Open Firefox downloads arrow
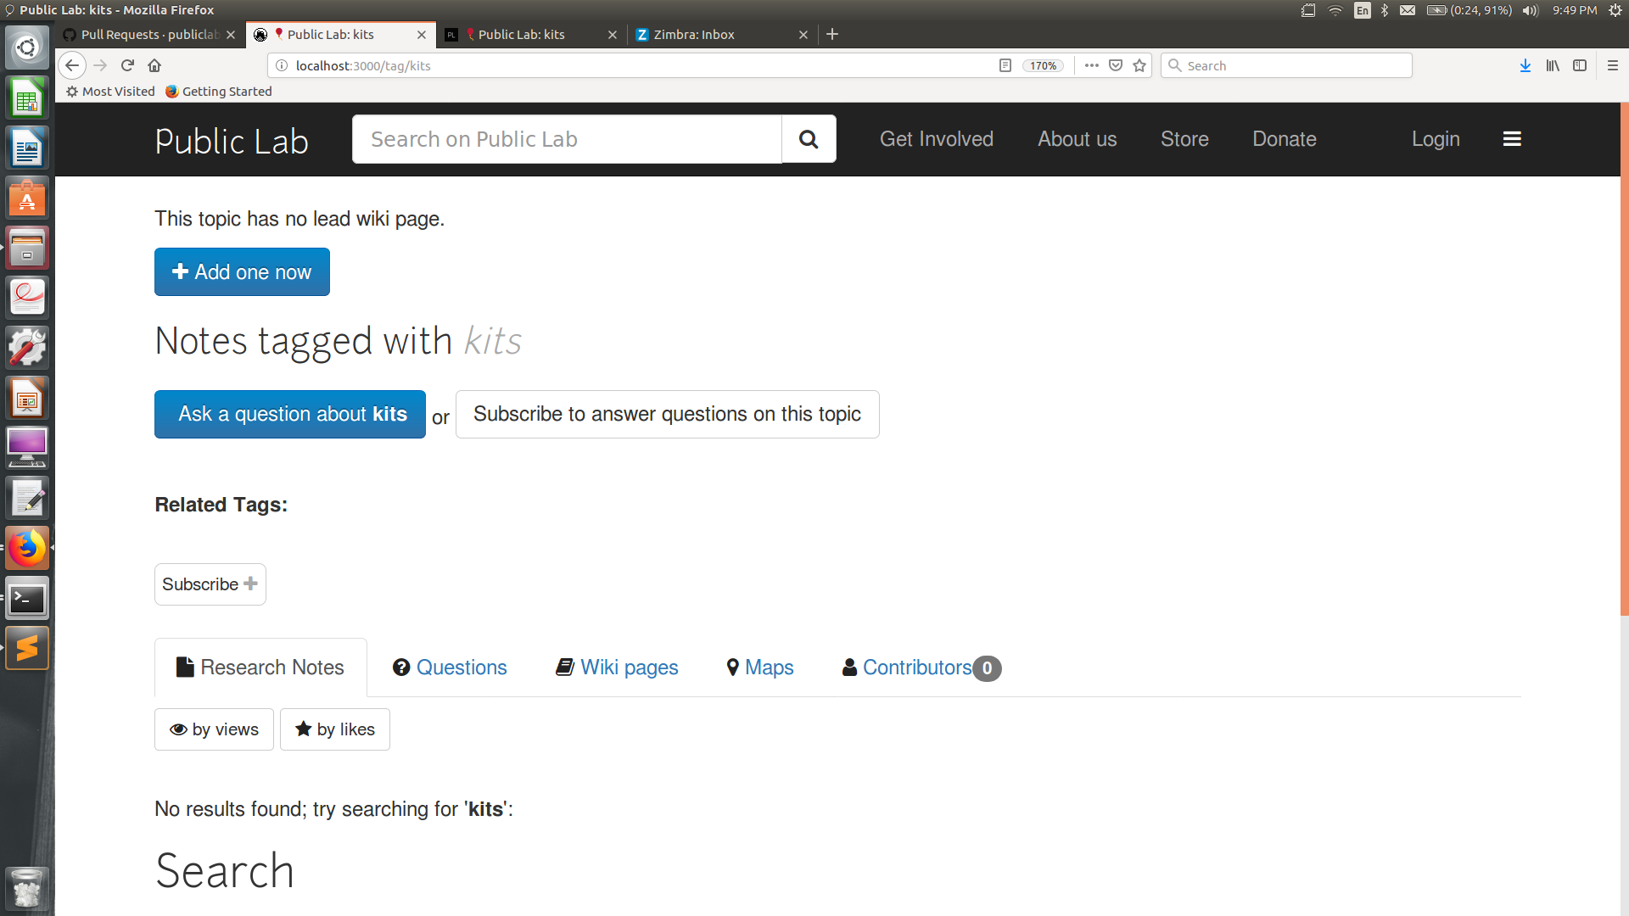 (x=1525, y=65)
